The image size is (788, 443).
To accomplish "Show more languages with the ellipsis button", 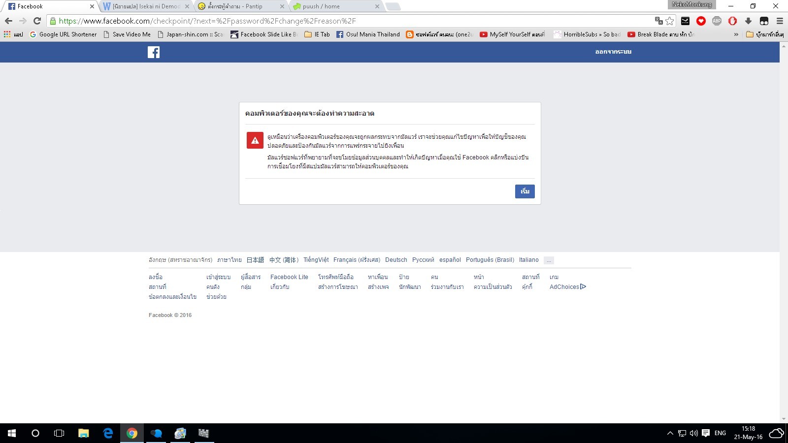I will click(x=549, y=260).
